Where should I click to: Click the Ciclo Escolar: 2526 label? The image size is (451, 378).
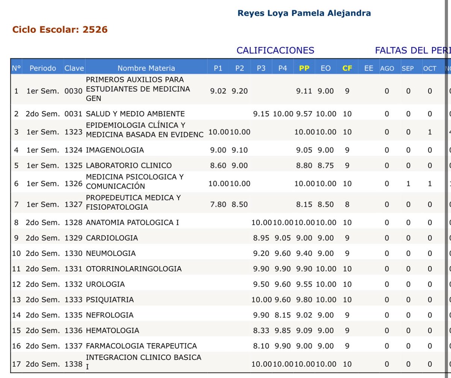click(x=60, y=29)
